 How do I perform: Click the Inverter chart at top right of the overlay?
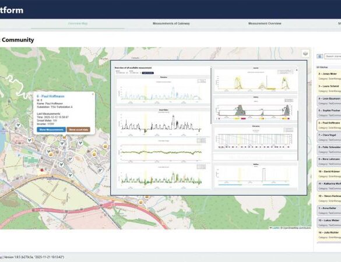[255, 80]
